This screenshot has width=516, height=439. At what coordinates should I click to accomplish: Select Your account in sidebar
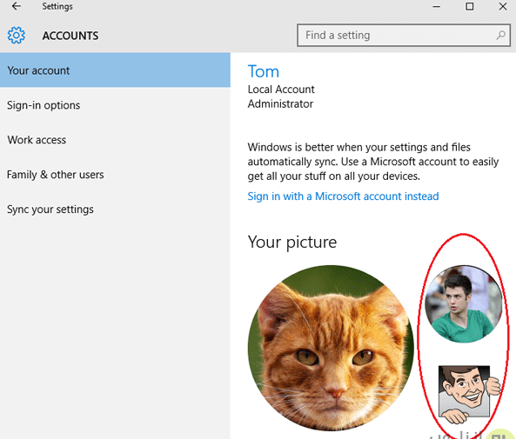click(x=115, y=70)
